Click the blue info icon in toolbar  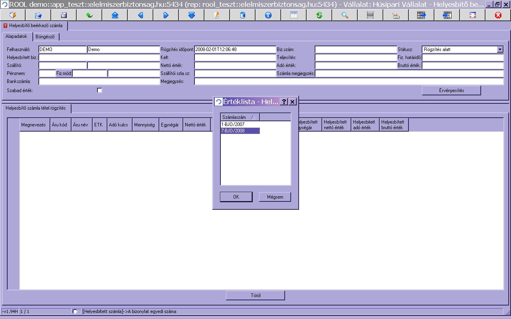tap(268, 15)
